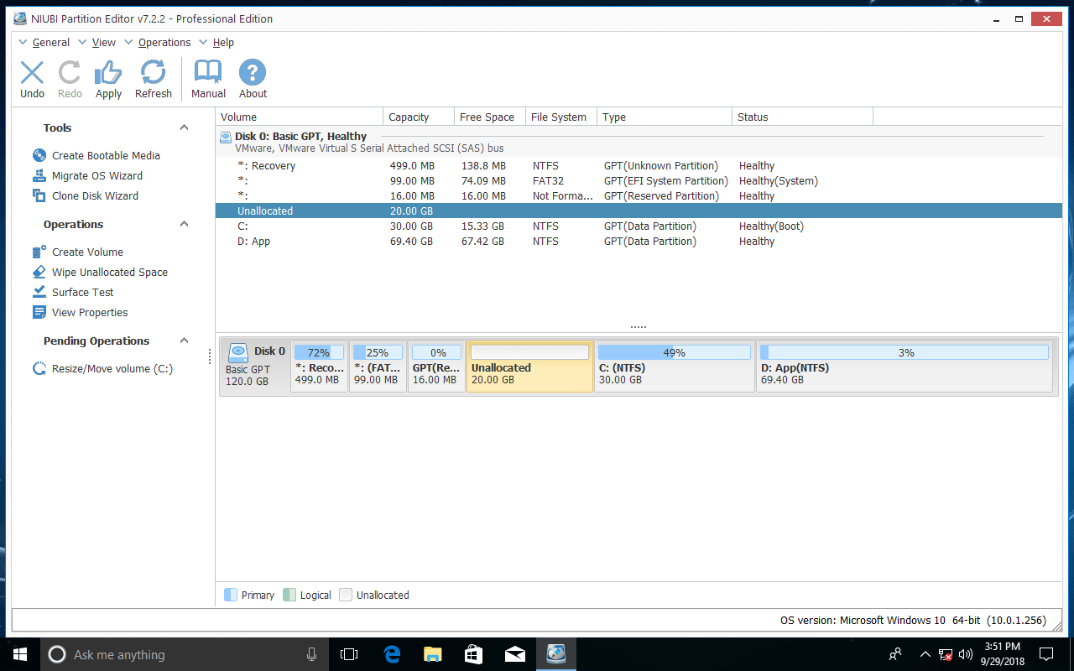
Task: Open the Microsoft Store taskbar icon
Action: tap(473, 654)
